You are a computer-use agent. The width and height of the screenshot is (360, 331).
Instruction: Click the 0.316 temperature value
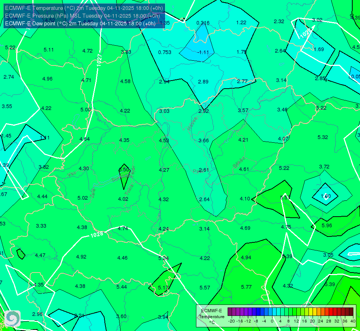pyautogui.click(x=203, y=23)
